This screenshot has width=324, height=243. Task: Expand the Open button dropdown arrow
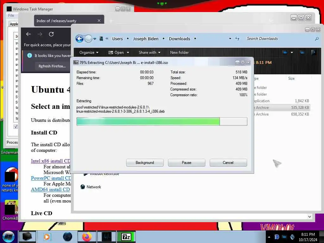128,53
